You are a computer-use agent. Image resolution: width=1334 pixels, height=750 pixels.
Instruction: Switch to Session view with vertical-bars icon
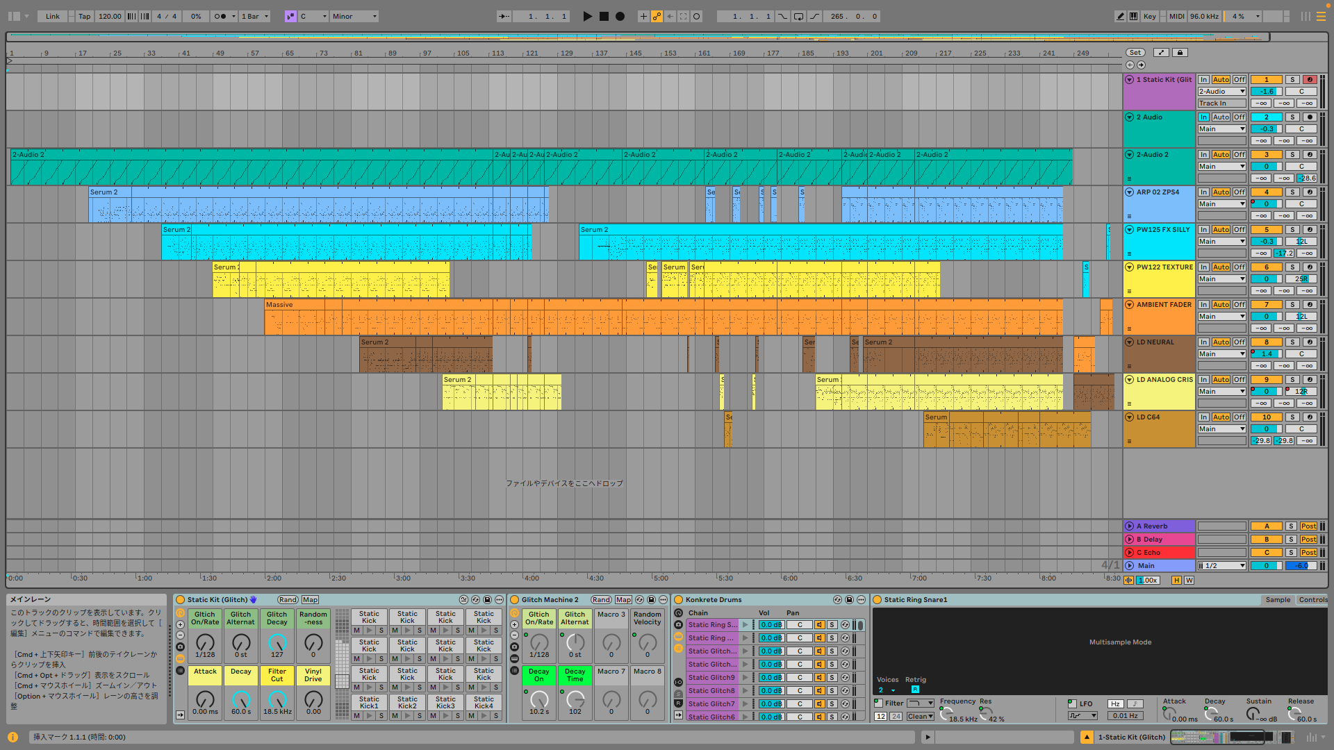click(1306, 16)
